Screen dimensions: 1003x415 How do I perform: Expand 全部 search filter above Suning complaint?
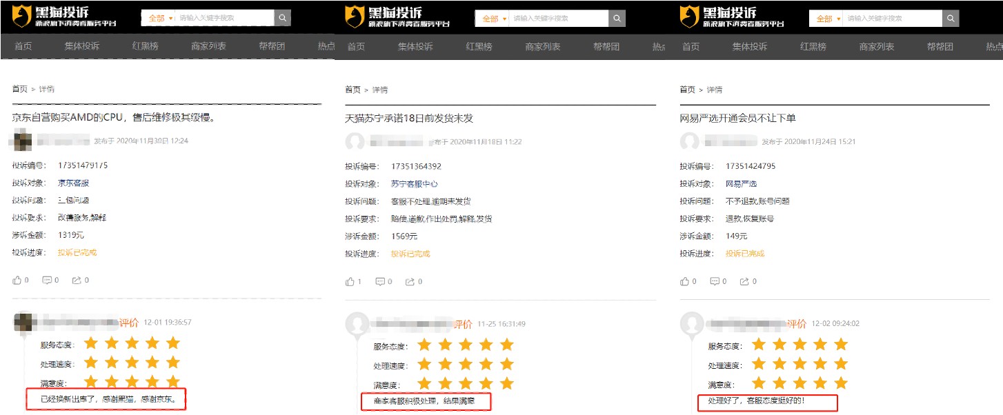pyautogui.click(x=493, y=19)
